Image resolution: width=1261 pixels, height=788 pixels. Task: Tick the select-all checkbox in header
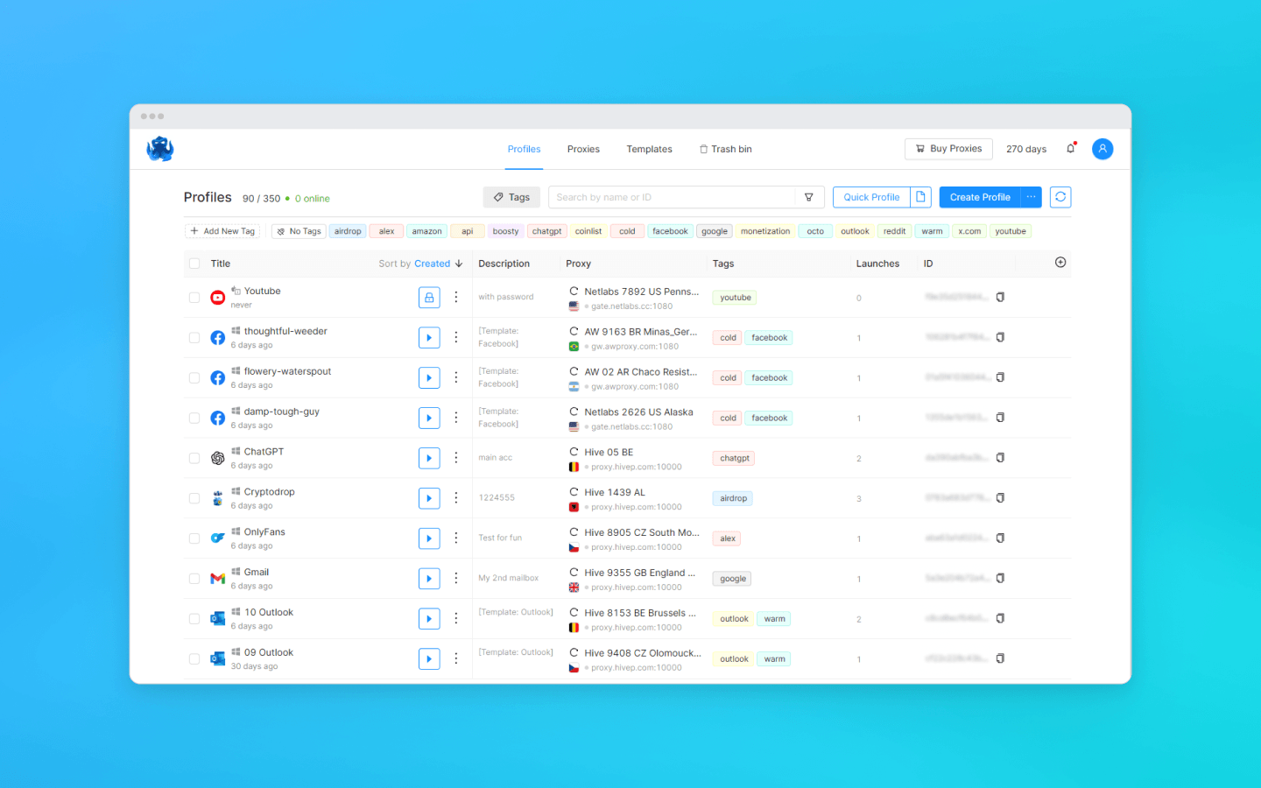coord(194,264)
